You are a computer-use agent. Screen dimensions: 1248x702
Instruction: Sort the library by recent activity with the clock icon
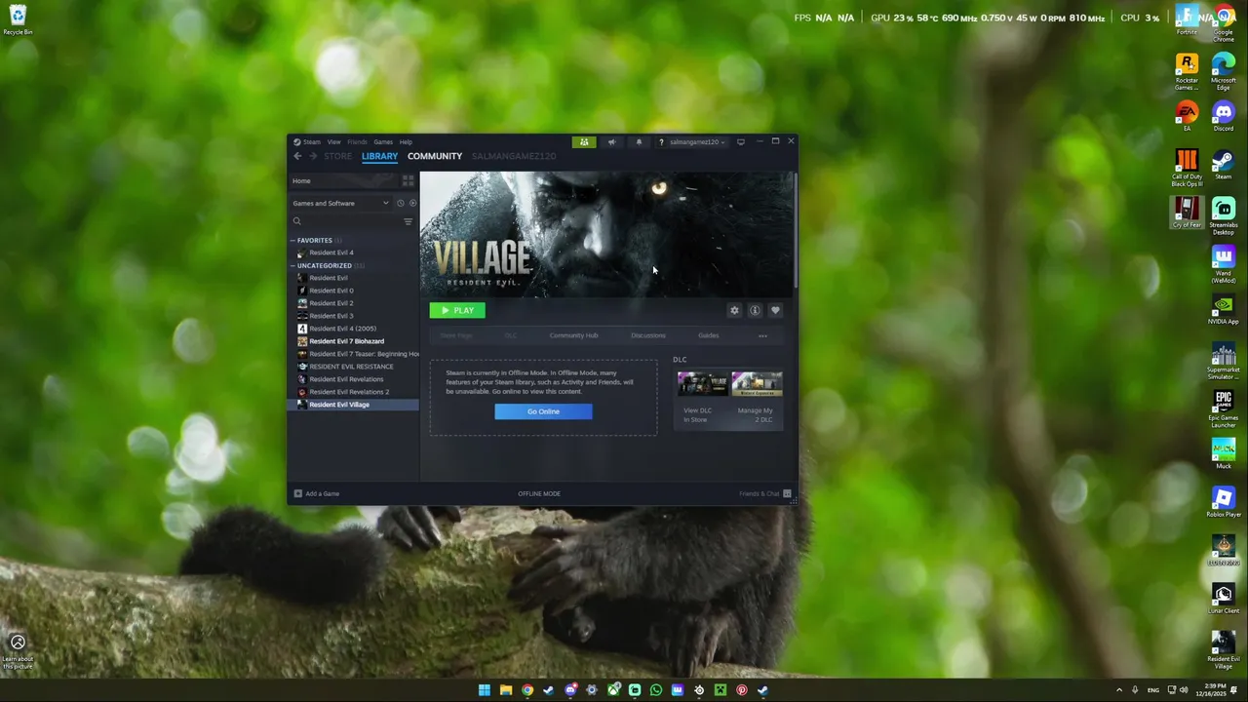coord(400,203)
